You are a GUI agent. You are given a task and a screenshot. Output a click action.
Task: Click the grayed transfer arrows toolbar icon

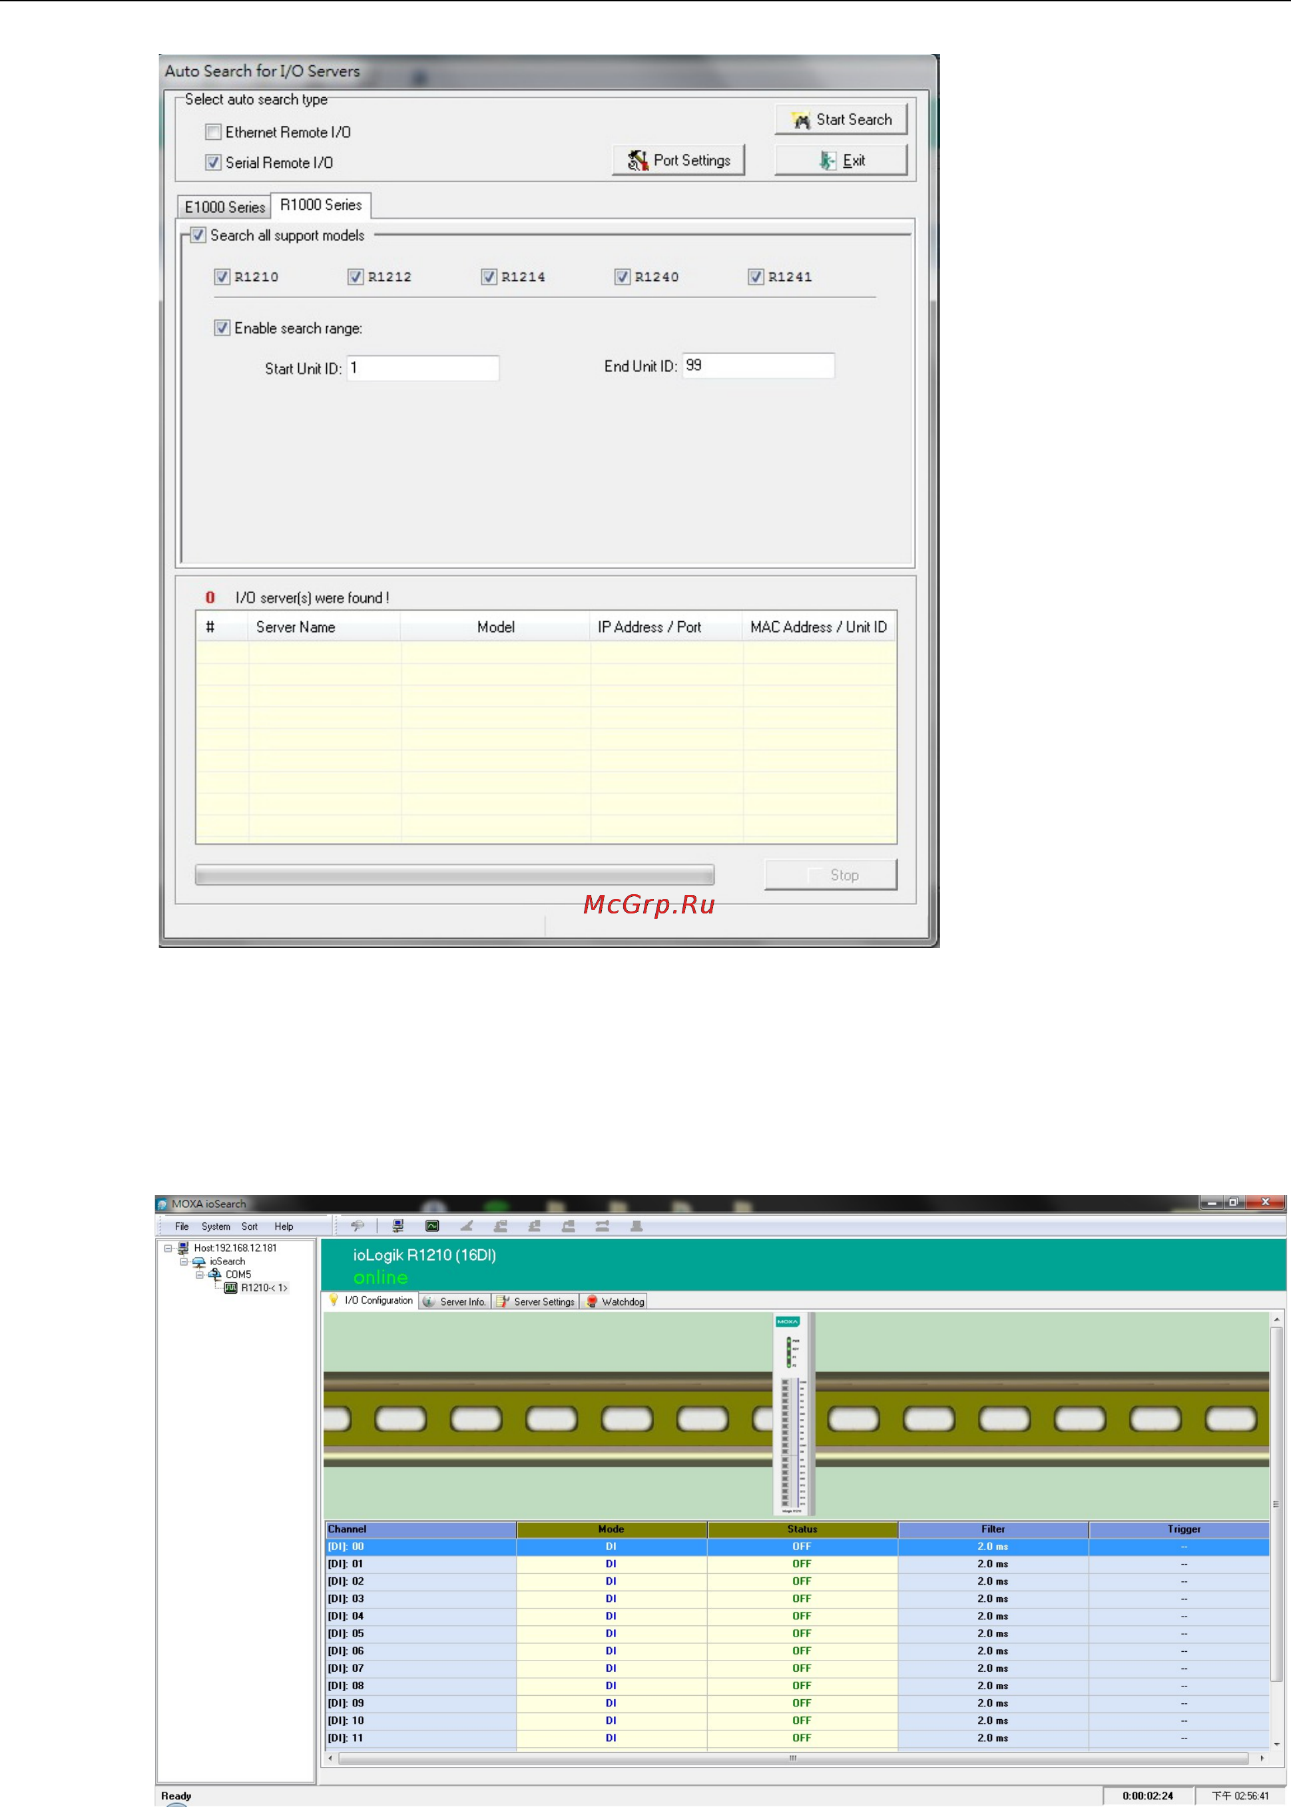603,1226
